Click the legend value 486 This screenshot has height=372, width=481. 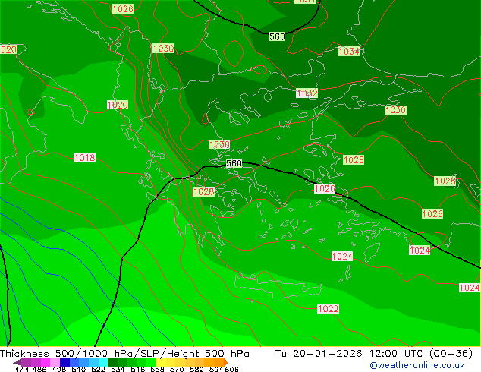pyautogui.click(x=39, y=369)
